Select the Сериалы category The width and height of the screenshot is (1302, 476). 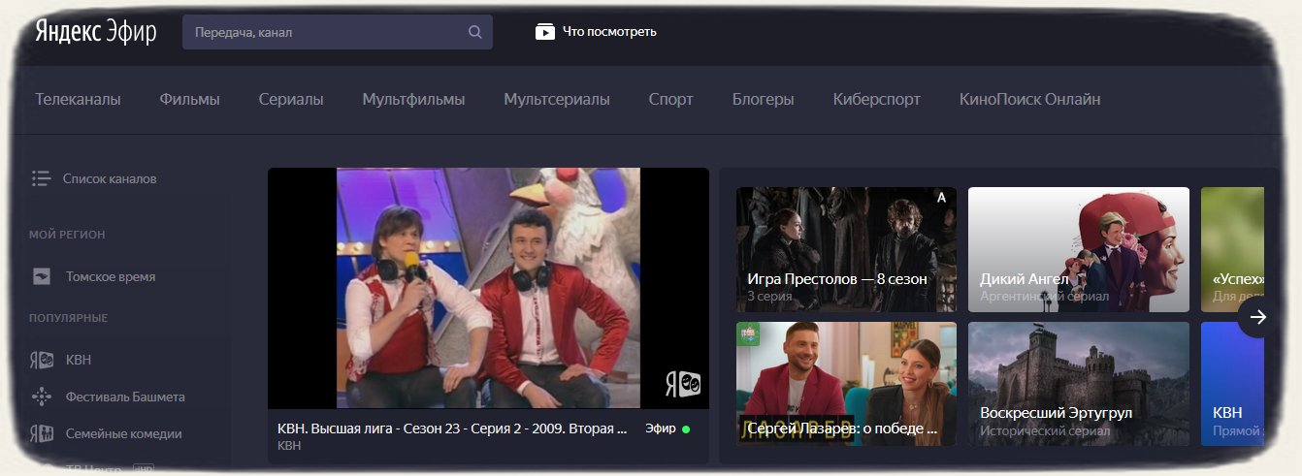coord(291,100)
